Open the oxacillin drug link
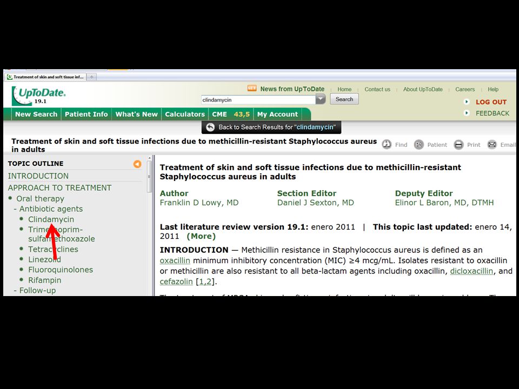The image size is (519, 389). (175, 260)
